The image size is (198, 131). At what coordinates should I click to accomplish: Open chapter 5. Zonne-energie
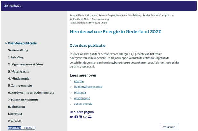pyautogui.click(x=20, y=85)
